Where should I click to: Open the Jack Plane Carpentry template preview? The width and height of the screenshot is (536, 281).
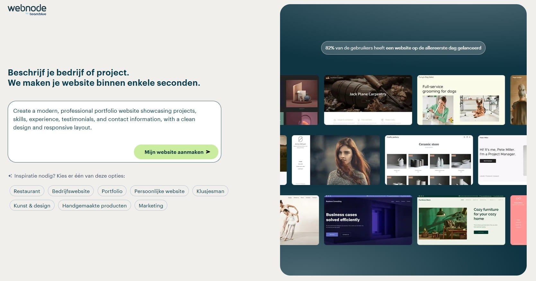(x=368, y=100)
